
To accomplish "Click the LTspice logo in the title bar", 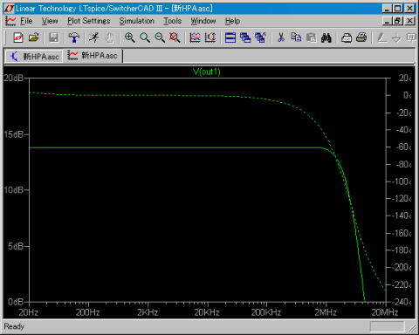I will [9, 9].
